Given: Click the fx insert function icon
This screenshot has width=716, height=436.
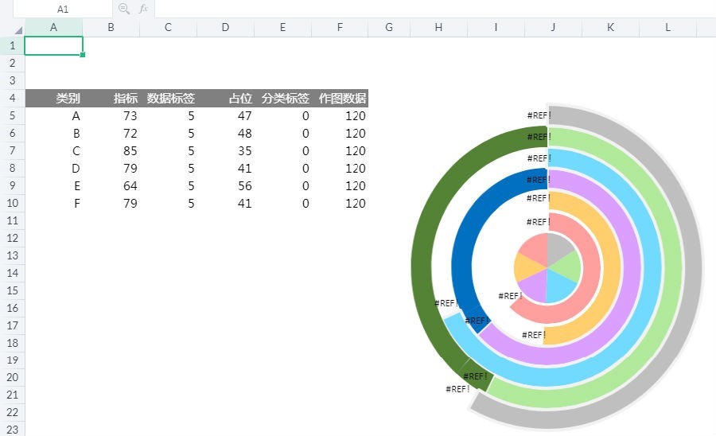Looking at the screenshot, I should coord(143,9).
